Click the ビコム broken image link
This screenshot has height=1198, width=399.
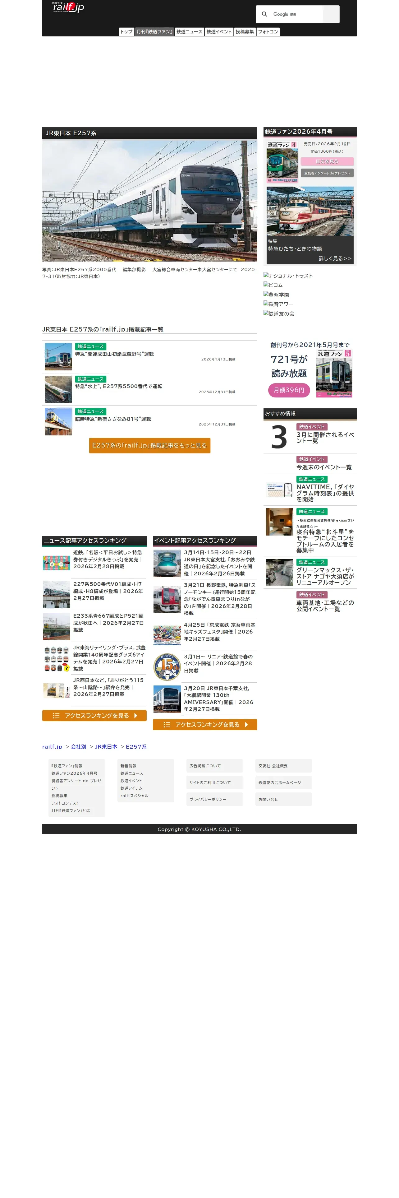(273, 285)
